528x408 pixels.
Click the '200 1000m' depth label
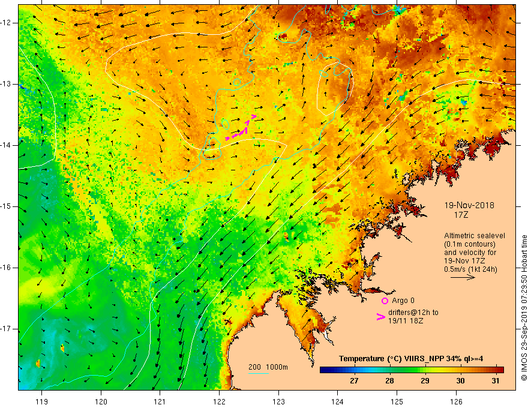268,367
